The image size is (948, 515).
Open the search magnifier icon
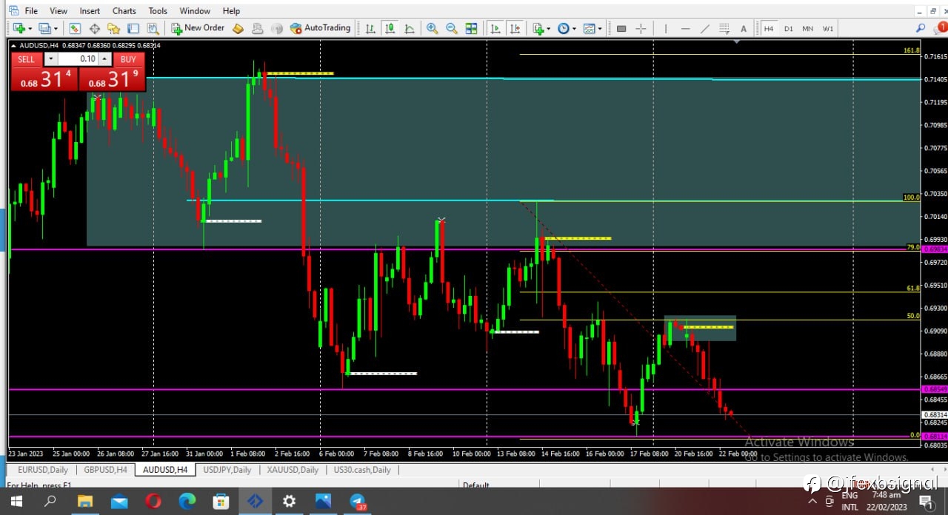click(921, 28)
